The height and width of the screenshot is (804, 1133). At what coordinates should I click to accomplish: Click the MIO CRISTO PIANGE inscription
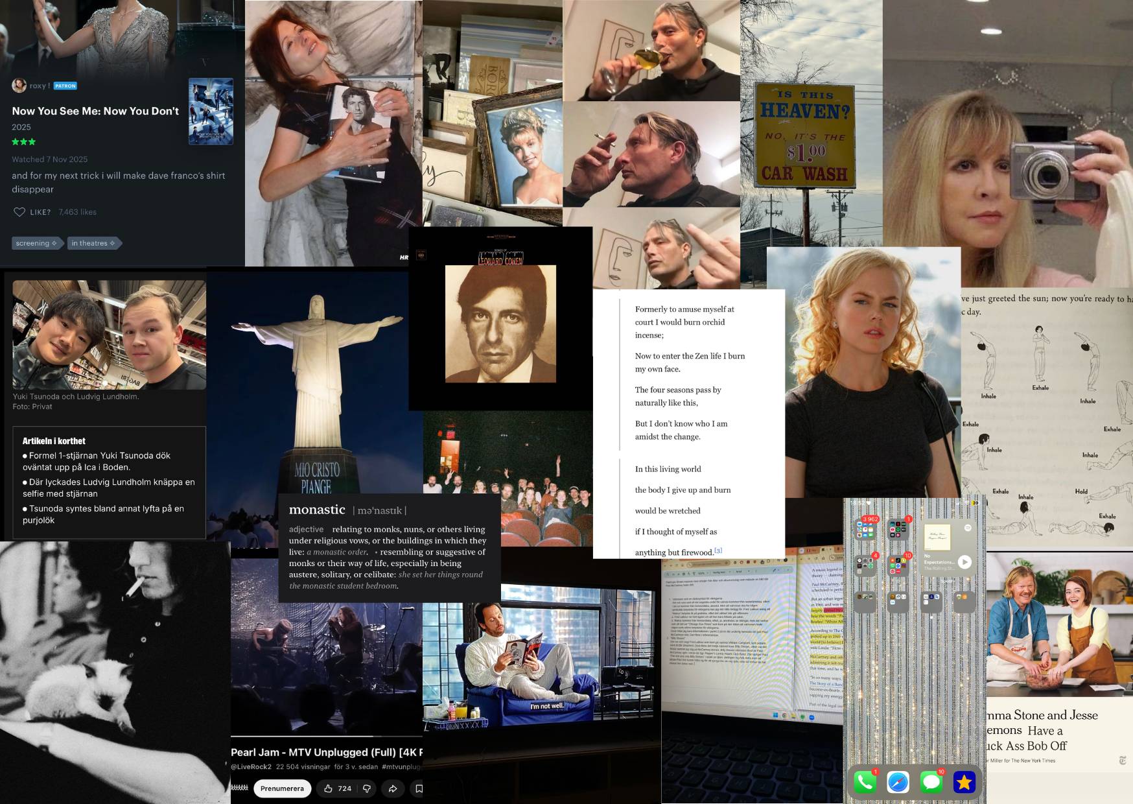tap(317, 478)
